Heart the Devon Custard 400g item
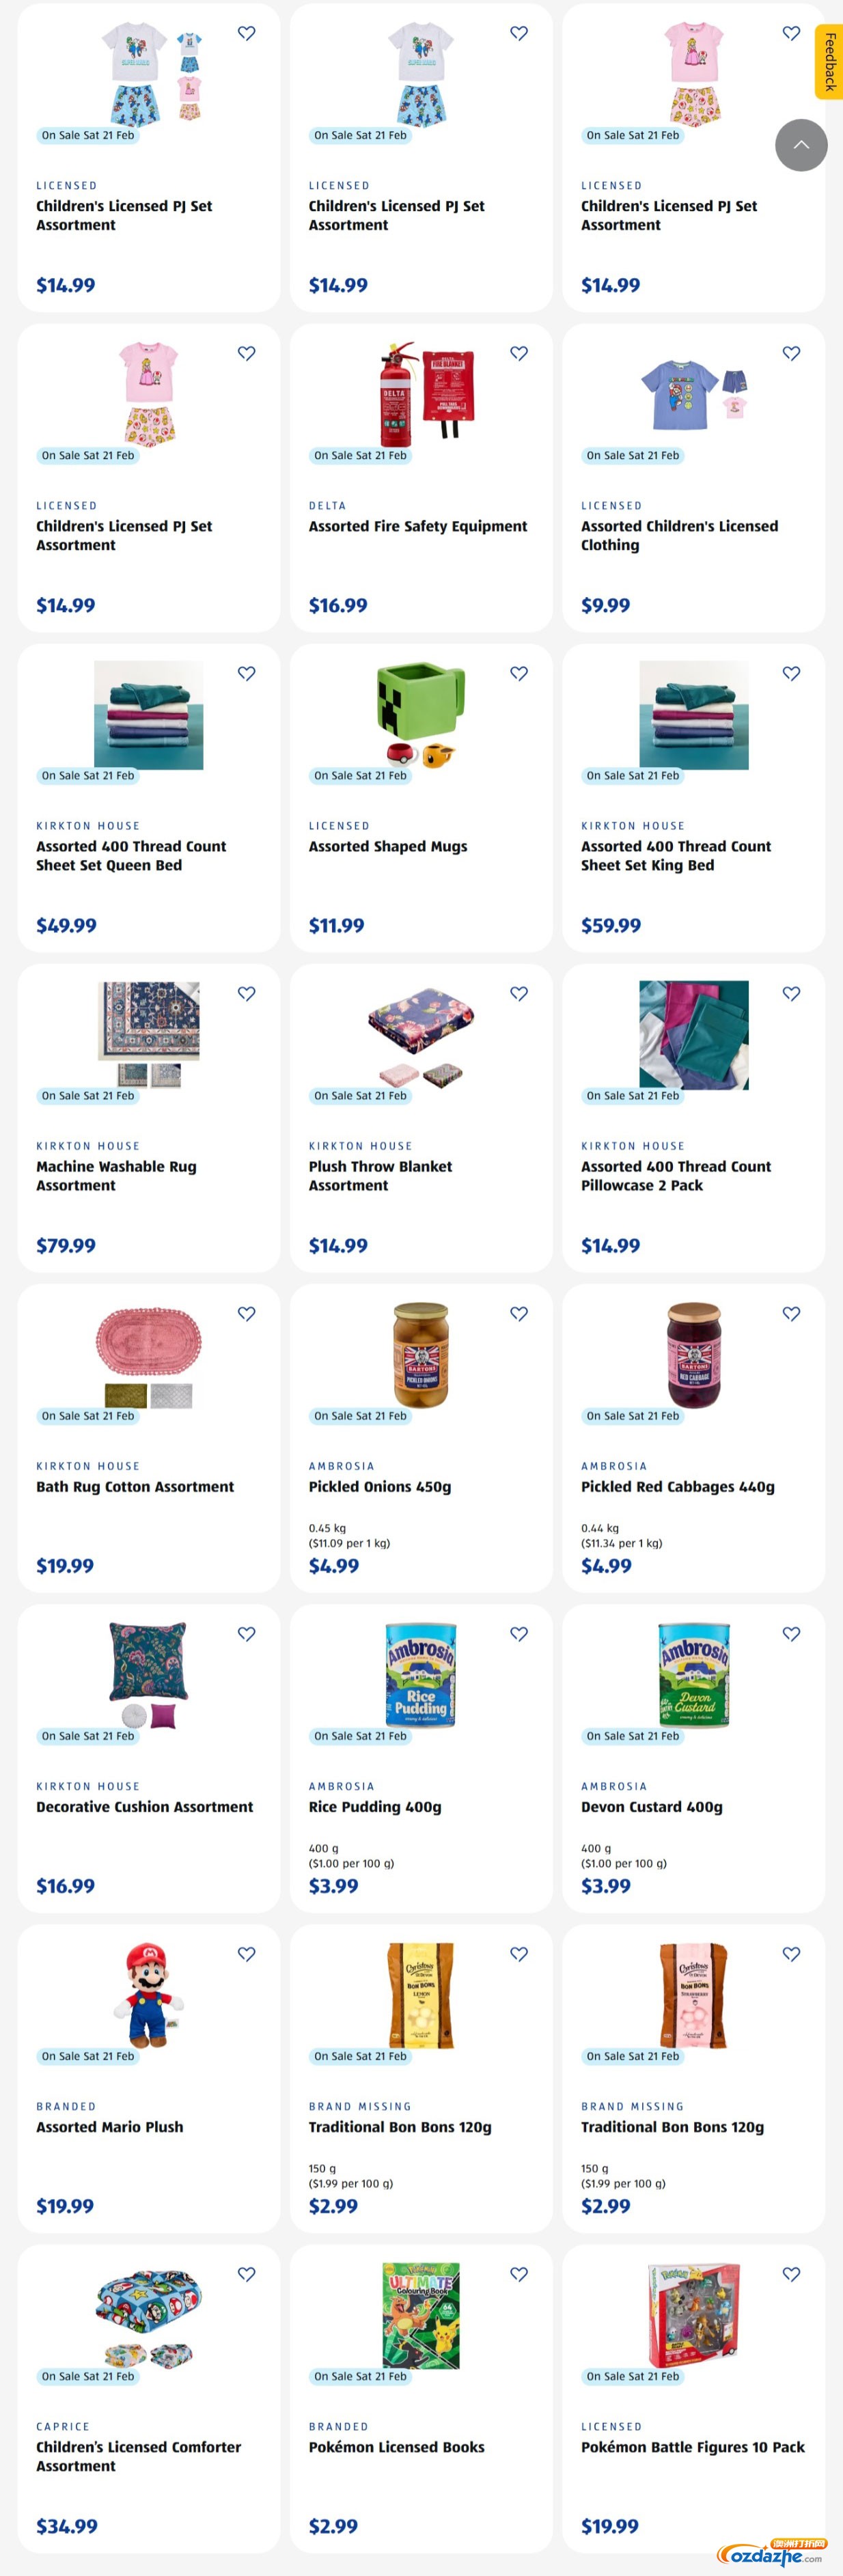Viewport: 843px width, 2576px height. (x=791, y=1633)
